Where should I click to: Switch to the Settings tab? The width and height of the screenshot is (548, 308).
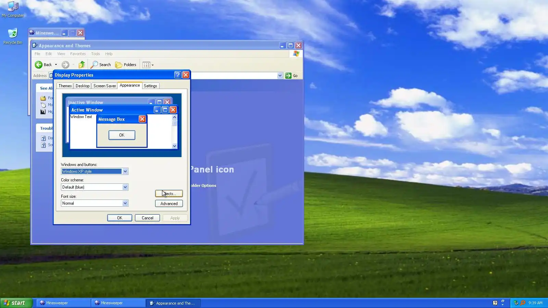[x=150, y=86]
